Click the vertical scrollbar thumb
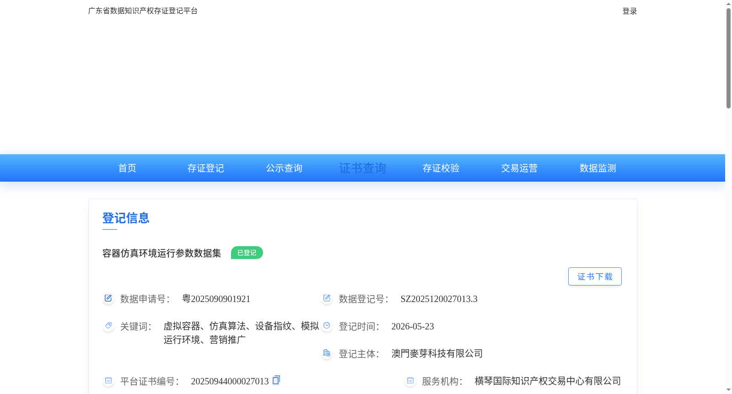The height and width of the screenshot is (394, 732). tap(728, 58)
